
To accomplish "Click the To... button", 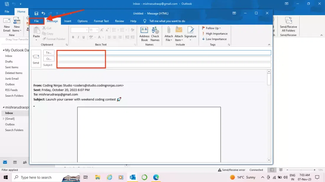I will point(49,53).
